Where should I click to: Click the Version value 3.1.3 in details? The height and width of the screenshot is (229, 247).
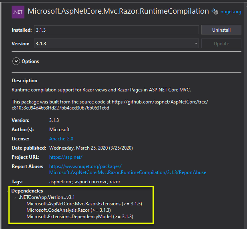point(54,120)
